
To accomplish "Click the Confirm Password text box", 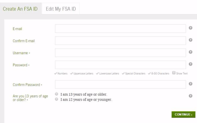I will point(120,84).
